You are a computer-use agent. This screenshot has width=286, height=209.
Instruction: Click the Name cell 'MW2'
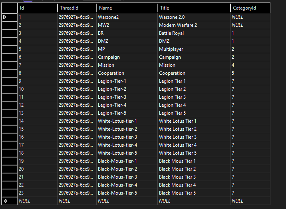[x=127, y=25]
